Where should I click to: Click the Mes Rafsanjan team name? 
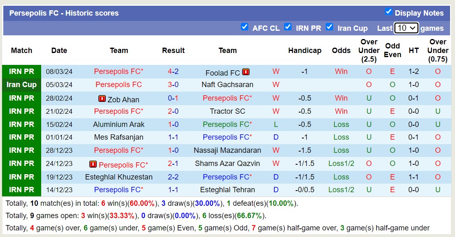click(x=119, y=138)
